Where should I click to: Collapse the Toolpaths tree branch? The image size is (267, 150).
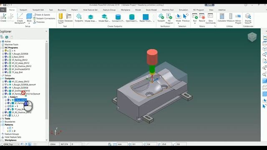(x=1, y=78)
